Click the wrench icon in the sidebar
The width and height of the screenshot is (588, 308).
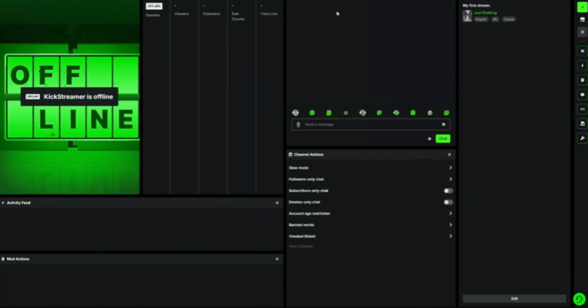582,138
